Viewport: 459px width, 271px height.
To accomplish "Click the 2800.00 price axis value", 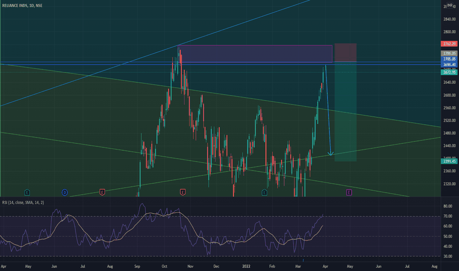I will [449, 32].
